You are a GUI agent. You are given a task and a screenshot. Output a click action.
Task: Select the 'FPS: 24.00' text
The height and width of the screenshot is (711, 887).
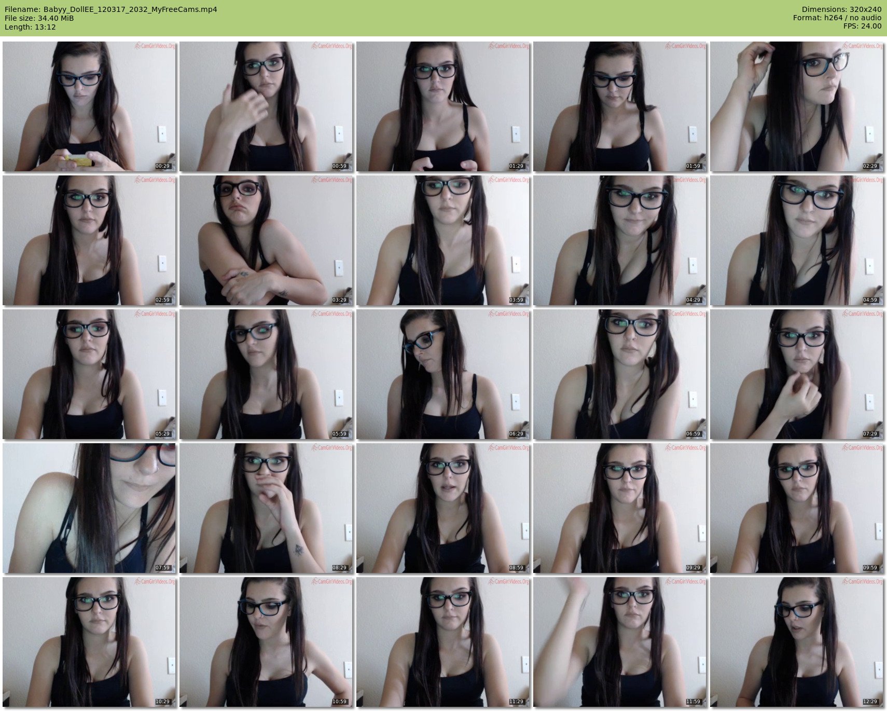pyautogui.click(x=863, y=26)
